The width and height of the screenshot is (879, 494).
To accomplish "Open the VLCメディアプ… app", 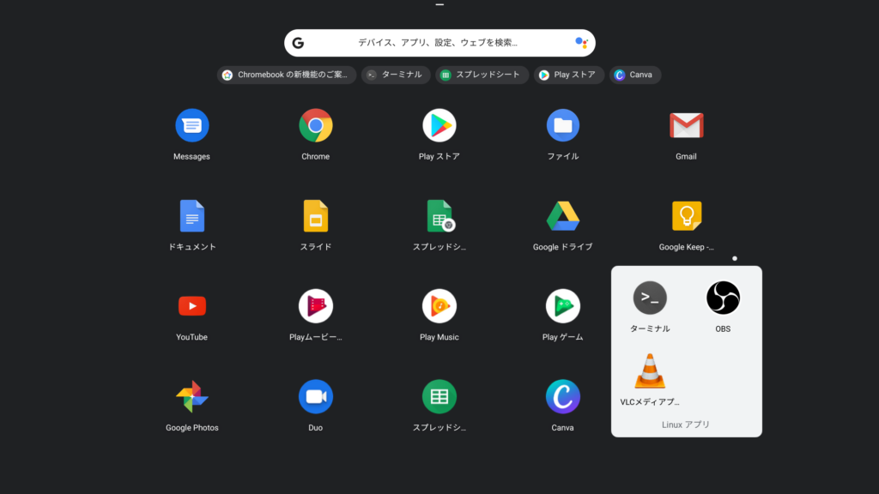I will (650, 370).
